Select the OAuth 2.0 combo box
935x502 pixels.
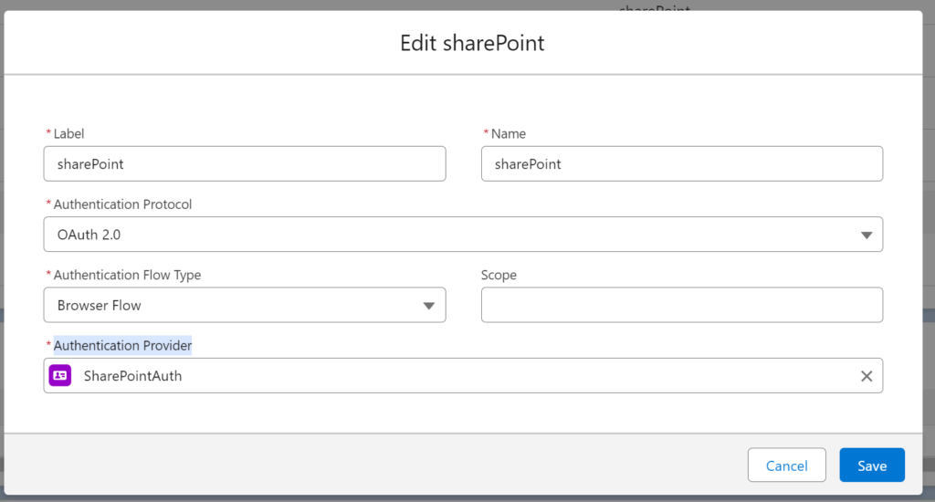tap(463, 235)
